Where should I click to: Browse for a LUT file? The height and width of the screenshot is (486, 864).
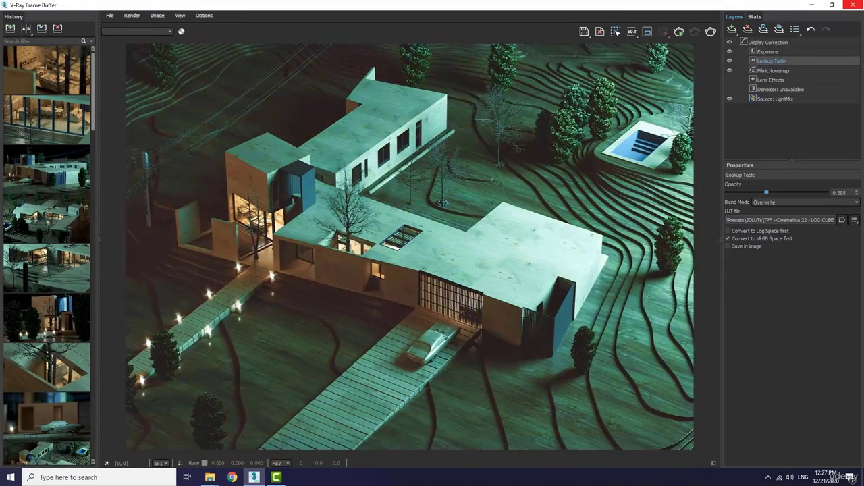tap(842, 220)
